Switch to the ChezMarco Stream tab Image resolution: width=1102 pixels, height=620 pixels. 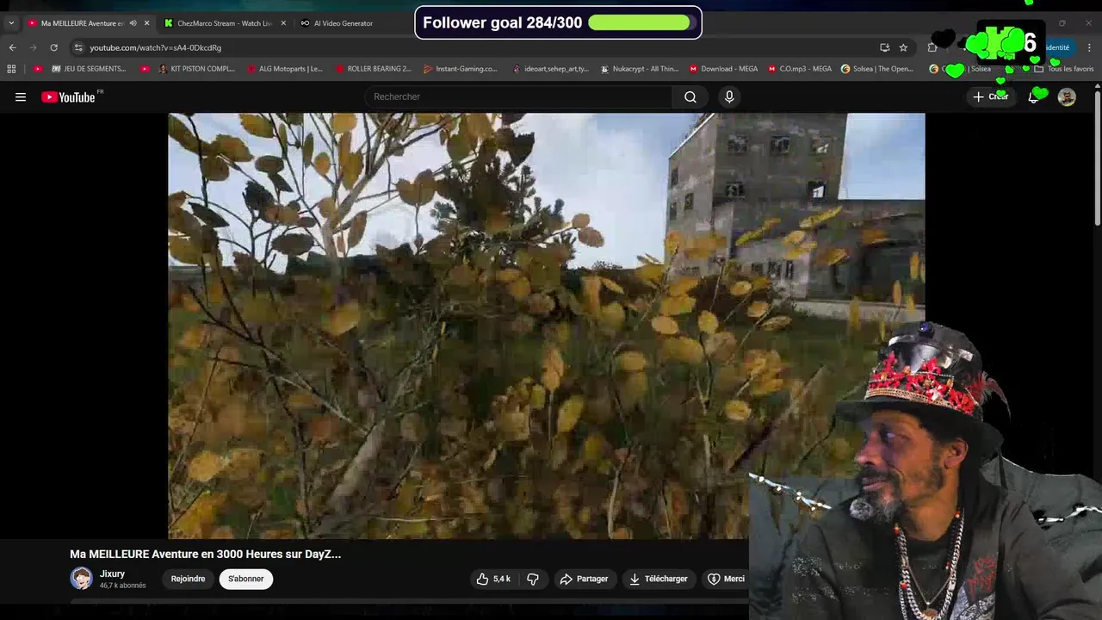224,23
